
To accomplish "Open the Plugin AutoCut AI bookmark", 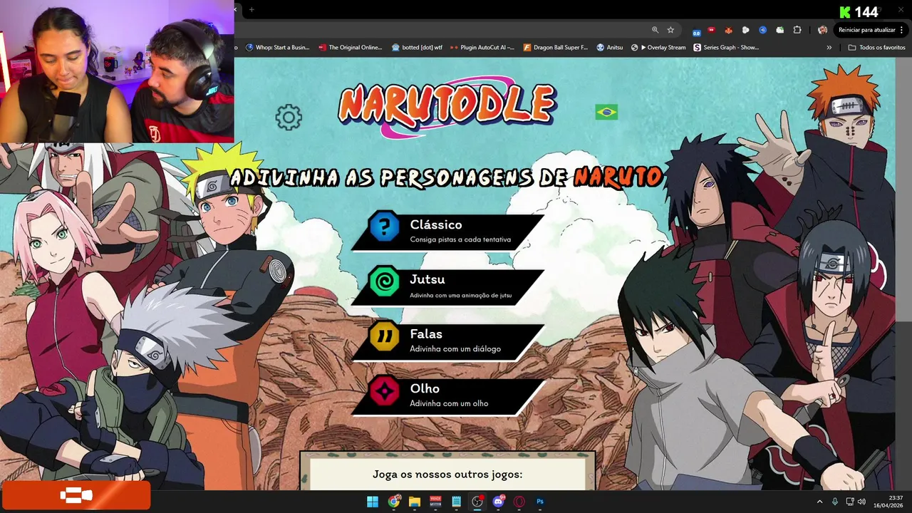I will coord(482,48).
